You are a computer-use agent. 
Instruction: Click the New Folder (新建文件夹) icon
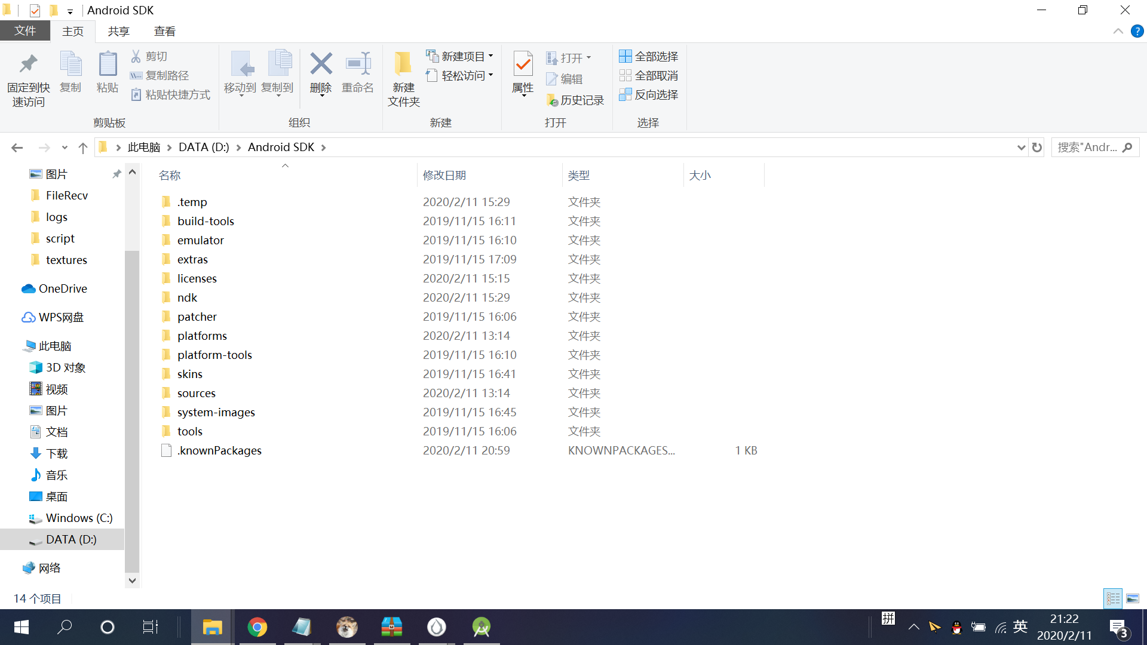click(403, 64)
